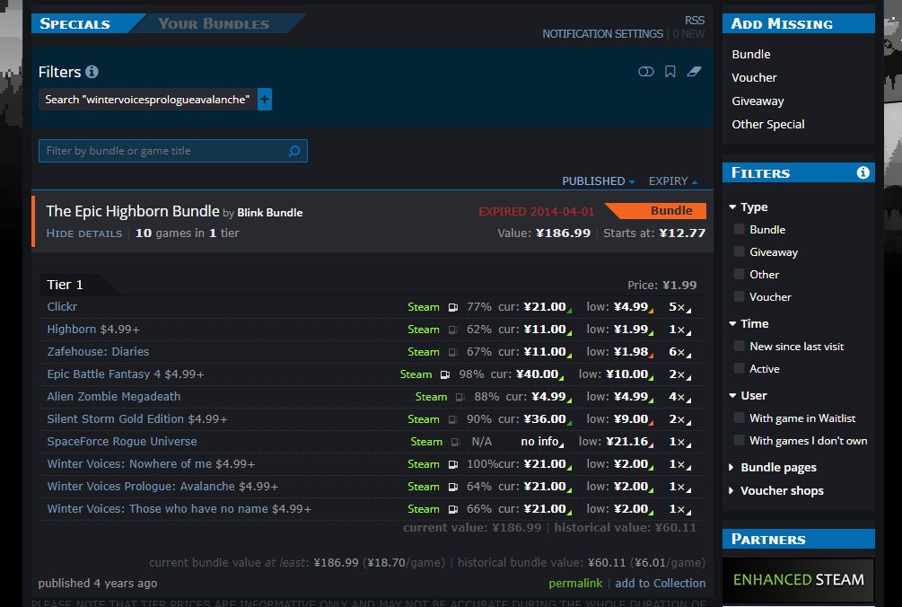Enable New since last visit filter

(x=740, y=347)
